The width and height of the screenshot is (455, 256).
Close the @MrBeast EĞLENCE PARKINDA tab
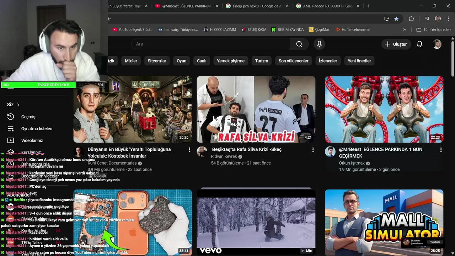pos(217,6)
